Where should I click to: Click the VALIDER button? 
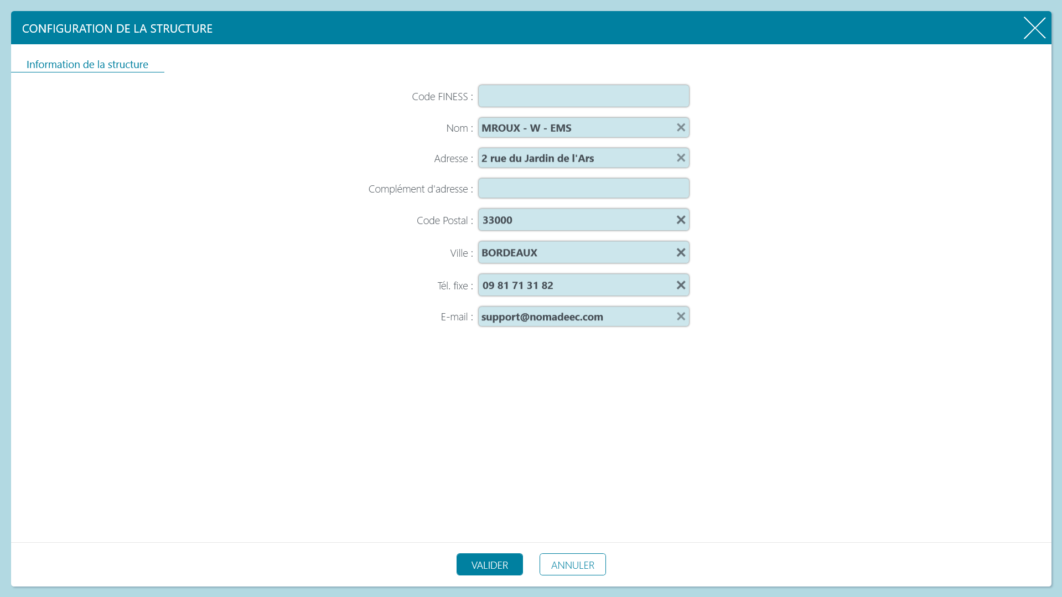pos(490,564)
